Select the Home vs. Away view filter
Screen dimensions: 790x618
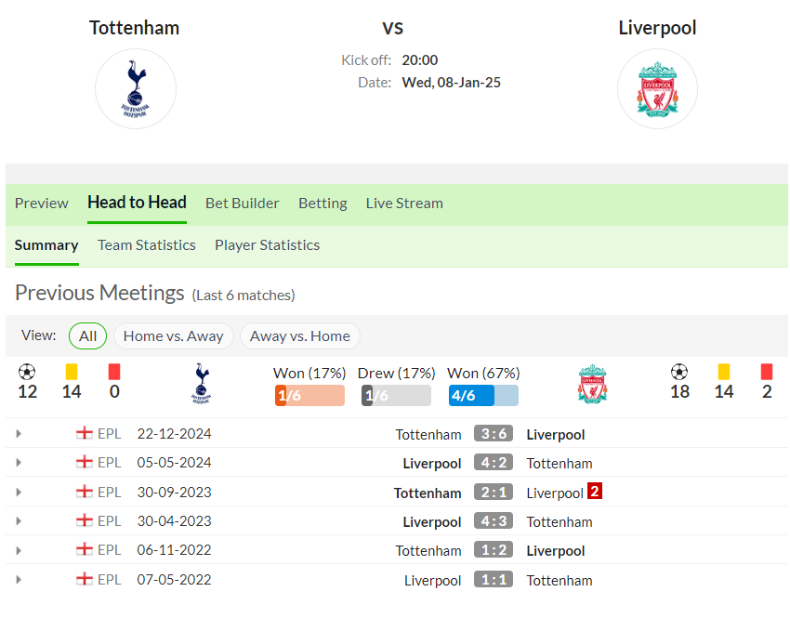pos(173,335)
